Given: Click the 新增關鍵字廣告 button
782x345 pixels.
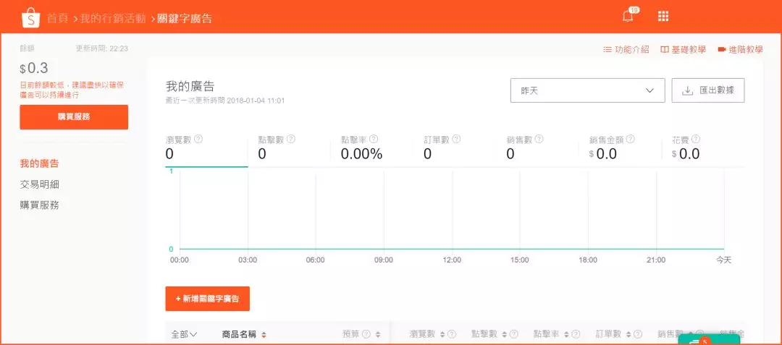Looking at the screenshot, I should coord(207,299).
